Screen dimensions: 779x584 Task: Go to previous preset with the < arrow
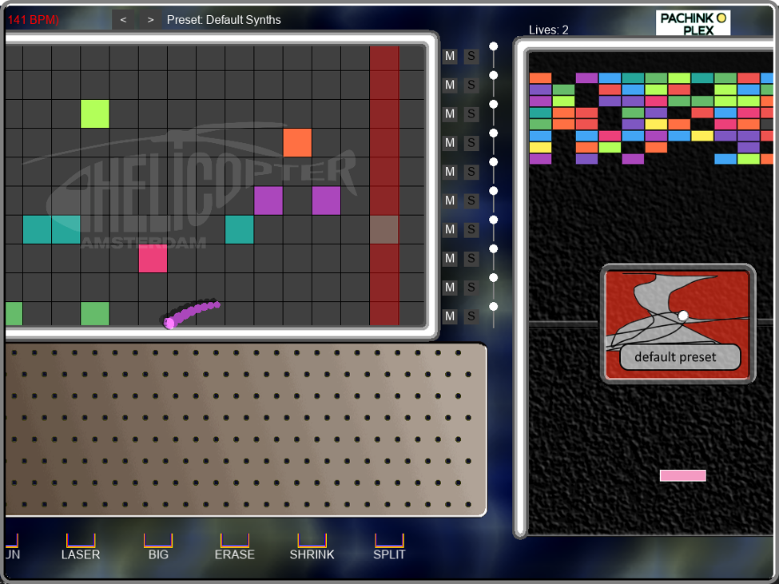123,20
